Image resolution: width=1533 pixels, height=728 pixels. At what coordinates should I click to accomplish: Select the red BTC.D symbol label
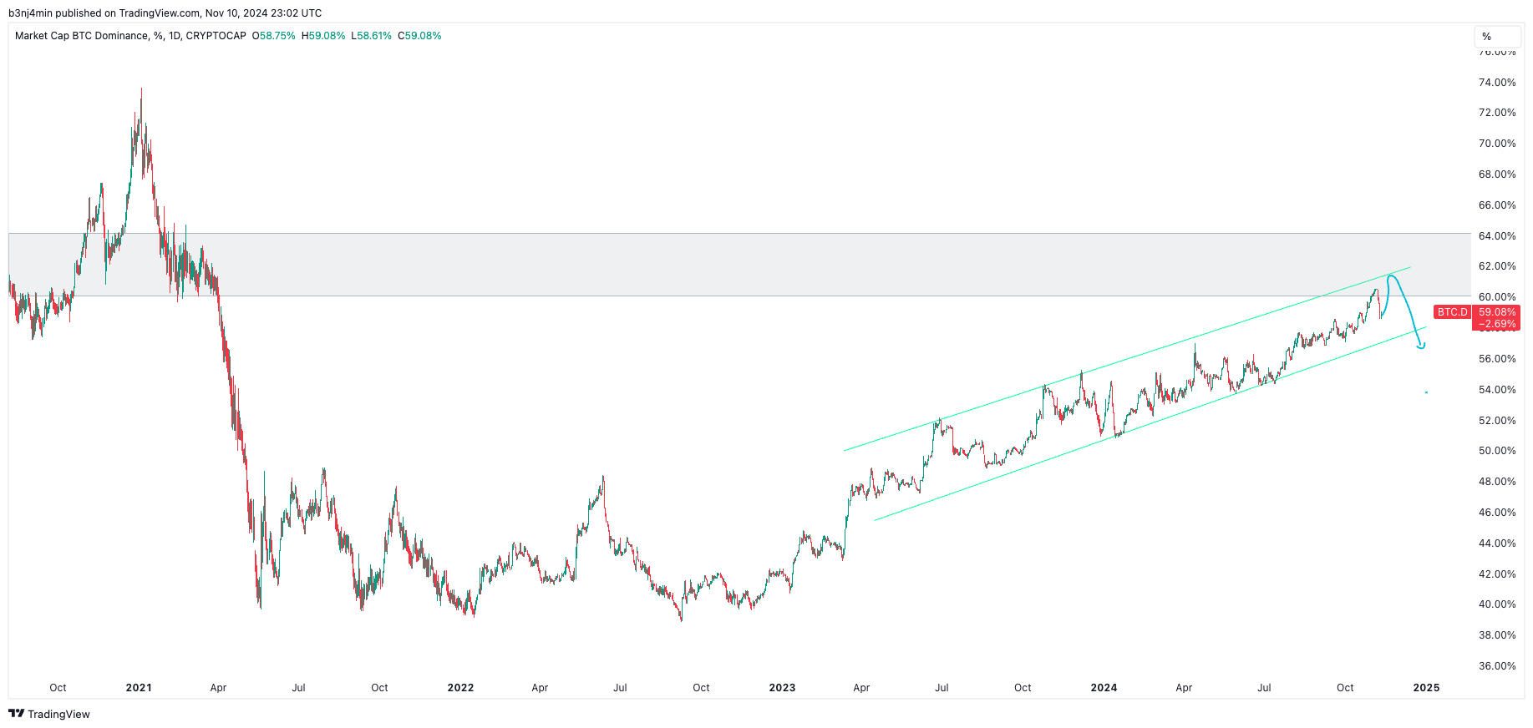[x=1452, y=312]
